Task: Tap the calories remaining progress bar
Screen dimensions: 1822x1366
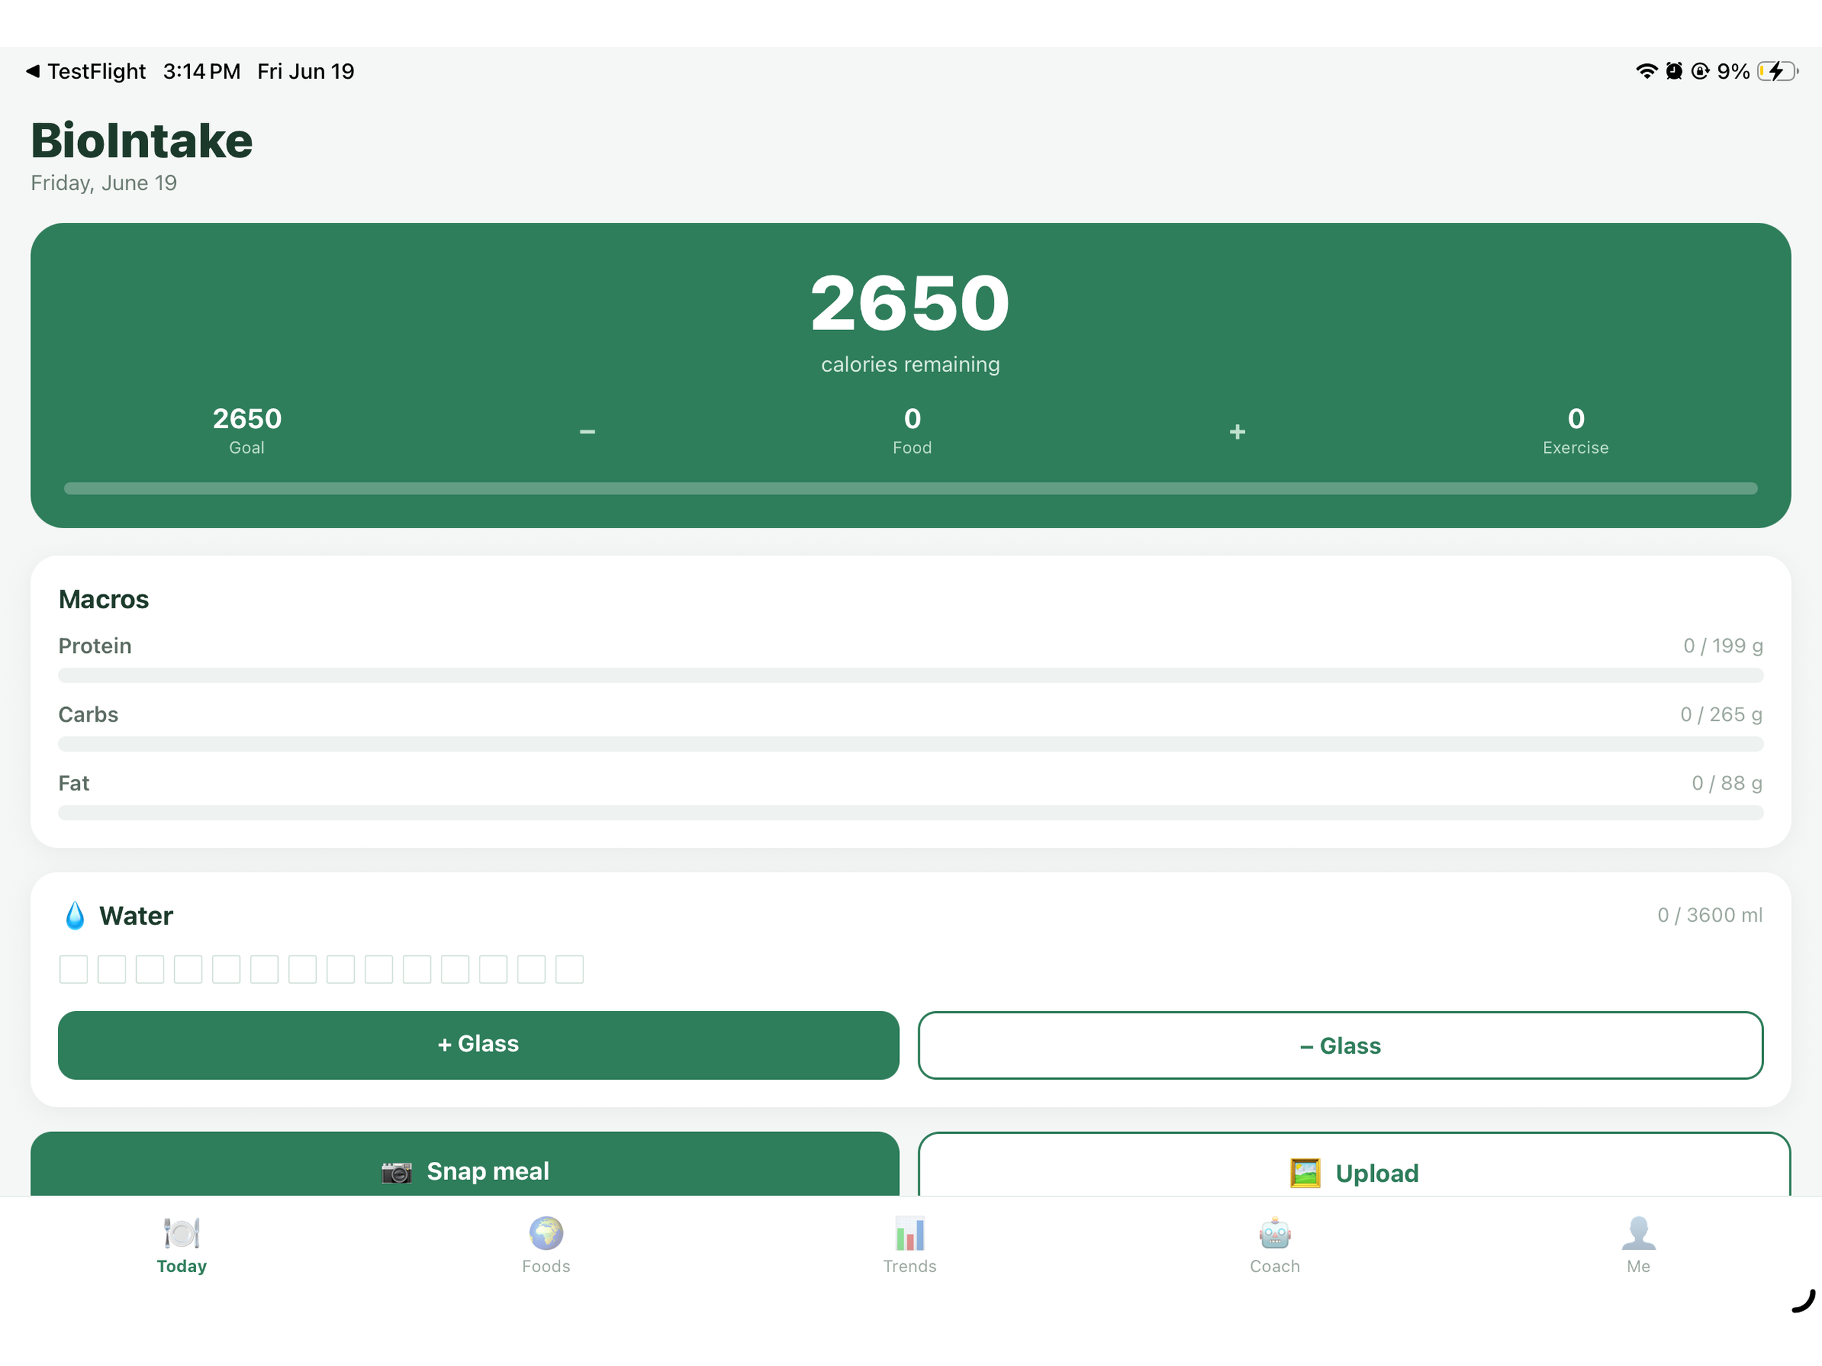Action: (911, 488)
